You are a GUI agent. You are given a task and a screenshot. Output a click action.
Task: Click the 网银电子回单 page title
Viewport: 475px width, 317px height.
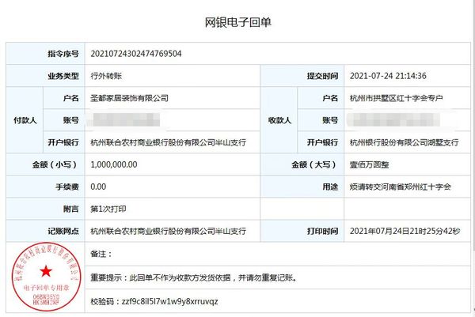pos(237,21)
